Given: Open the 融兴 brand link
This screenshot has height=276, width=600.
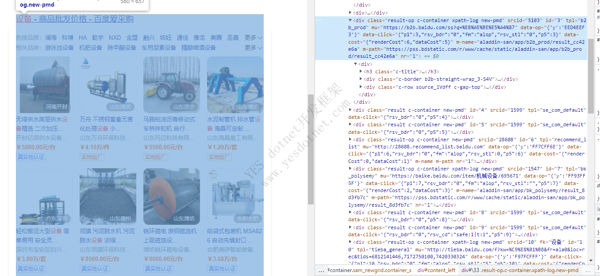Looking at the screenshot, I should [149, 38].
